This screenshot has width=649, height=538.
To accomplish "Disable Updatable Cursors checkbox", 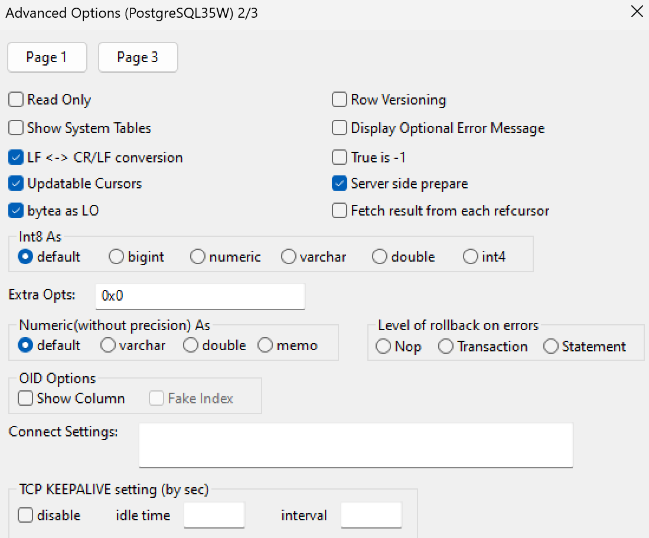I will click(16, 184).
